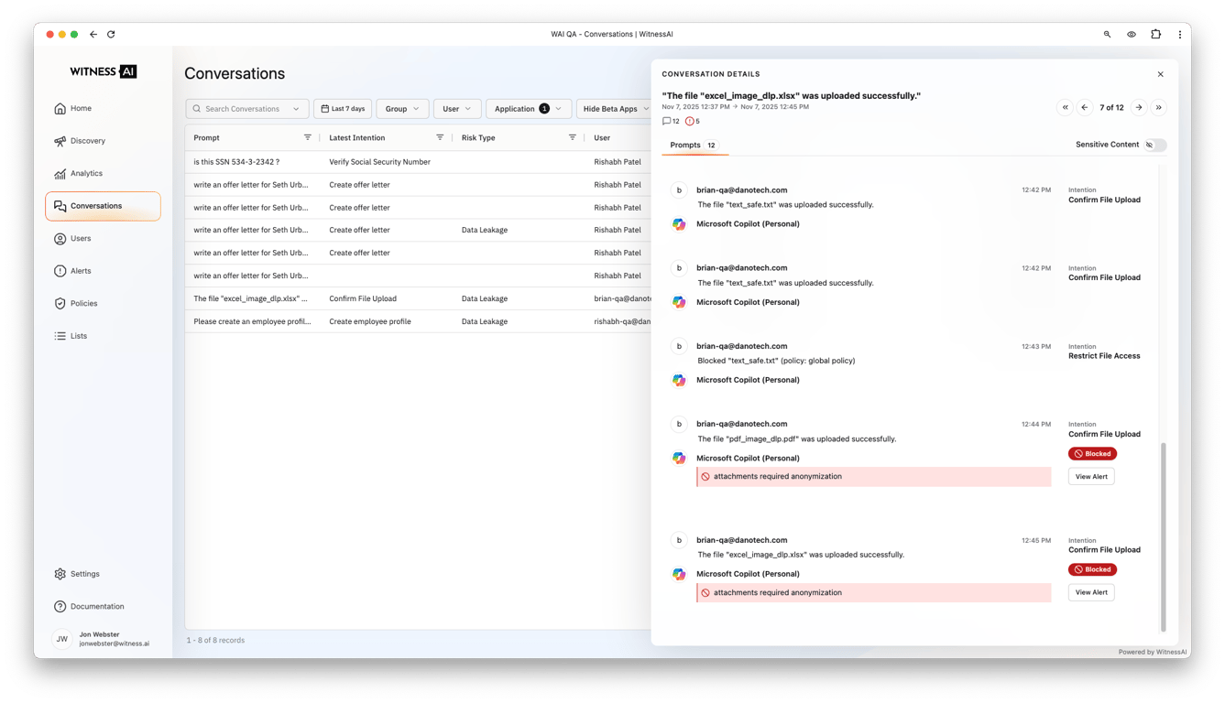
Task: Open Documentation via the question mark icon
Action: pyautogui.click(x=60, y=606)
